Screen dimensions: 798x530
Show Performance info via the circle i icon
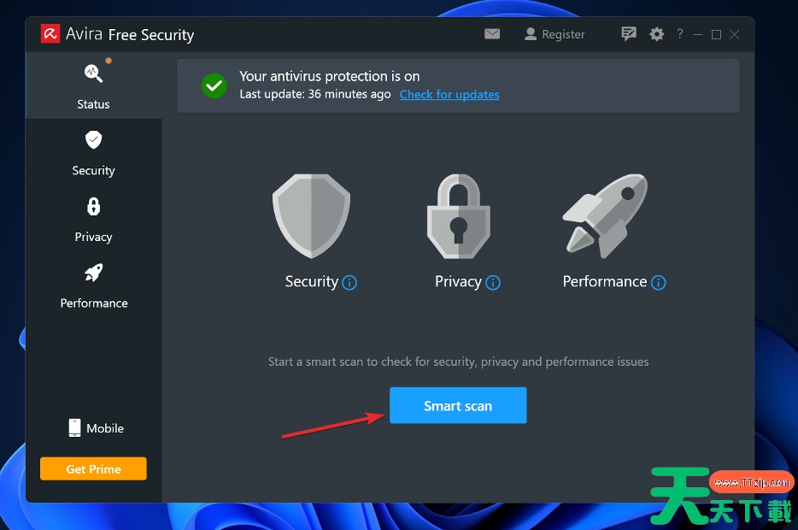click(x=659, y=283)
